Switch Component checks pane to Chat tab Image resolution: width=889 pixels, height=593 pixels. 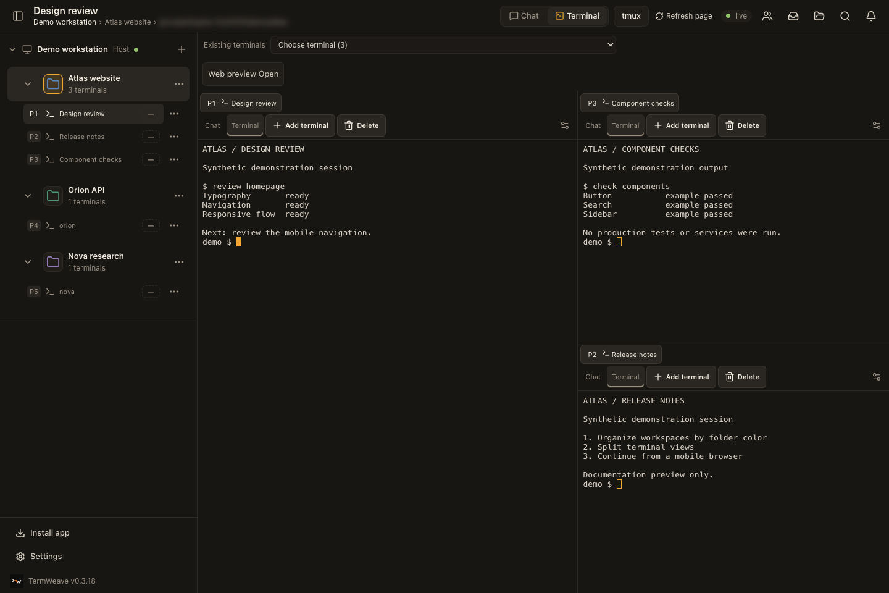pos(593,125)
